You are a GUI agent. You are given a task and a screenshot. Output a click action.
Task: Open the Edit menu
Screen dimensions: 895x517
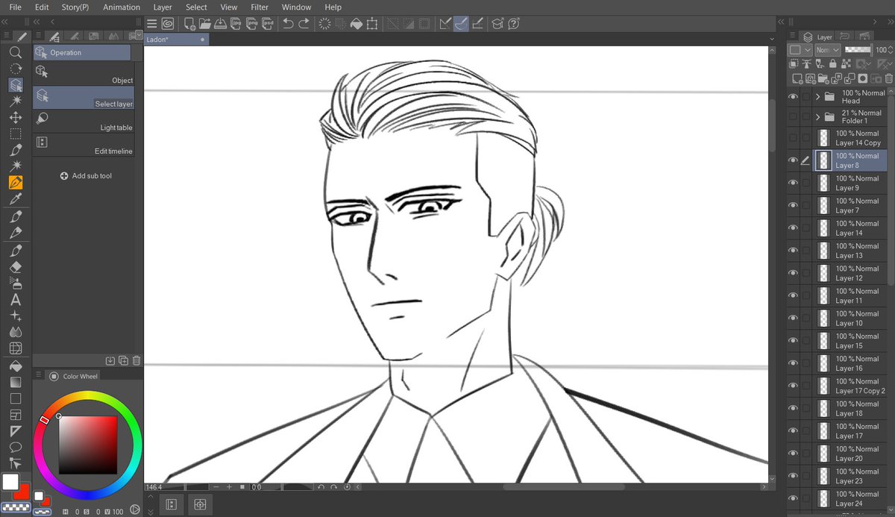(42, 7)
